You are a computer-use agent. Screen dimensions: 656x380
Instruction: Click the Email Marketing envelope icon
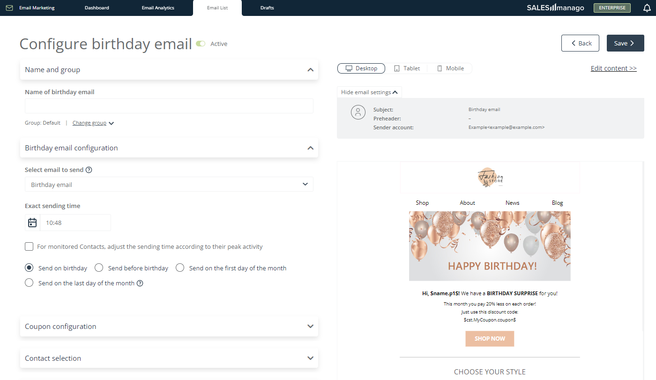[x=9, y=8]
